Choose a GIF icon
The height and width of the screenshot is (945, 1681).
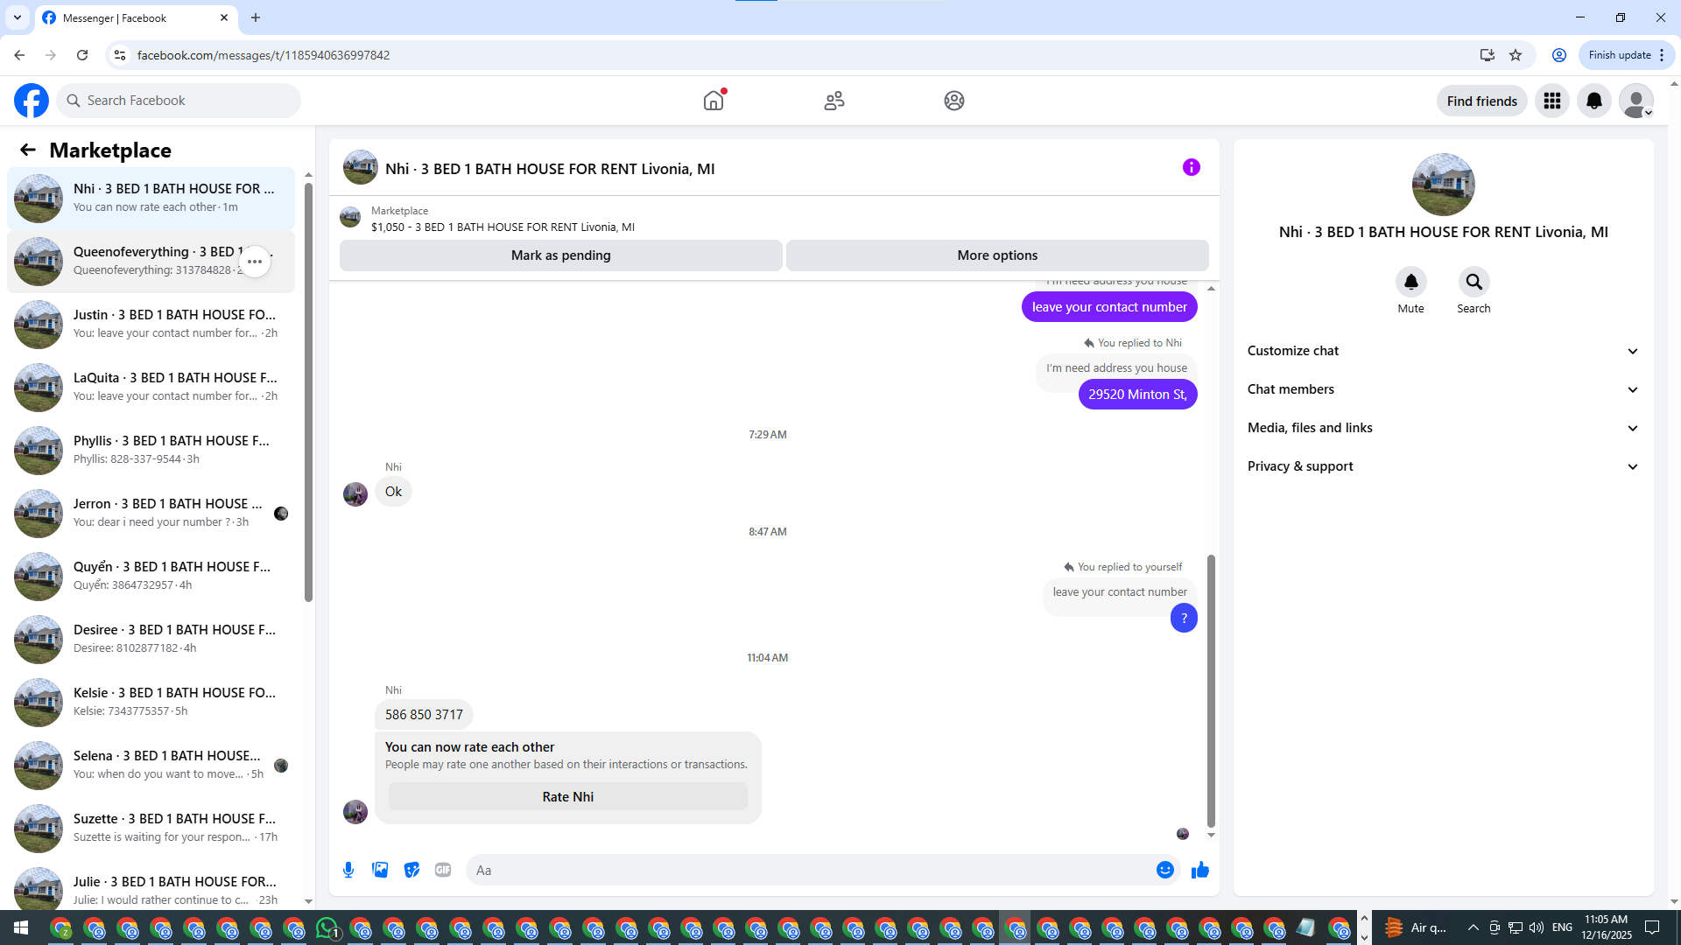click(x=443, y=870)
